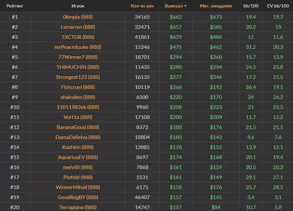Select hands count 41861
The height and width of the screenshot is (211, 293).
pyautogui.click(x=142, y=37)
